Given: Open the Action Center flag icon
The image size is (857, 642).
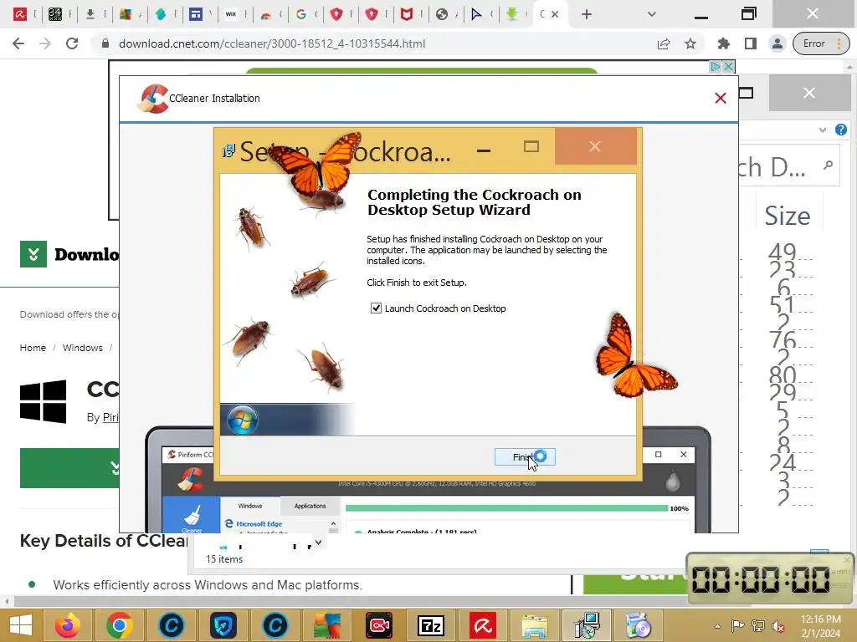Looking at the screenshot, I should (x=738, y=626).
